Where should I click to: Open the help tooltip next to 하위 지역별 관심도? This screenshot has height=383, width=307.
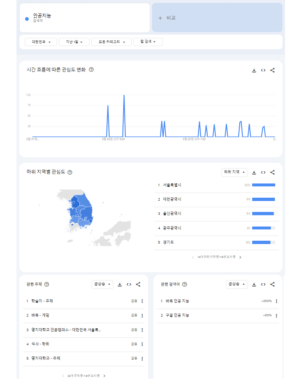[x=71, y=172]
